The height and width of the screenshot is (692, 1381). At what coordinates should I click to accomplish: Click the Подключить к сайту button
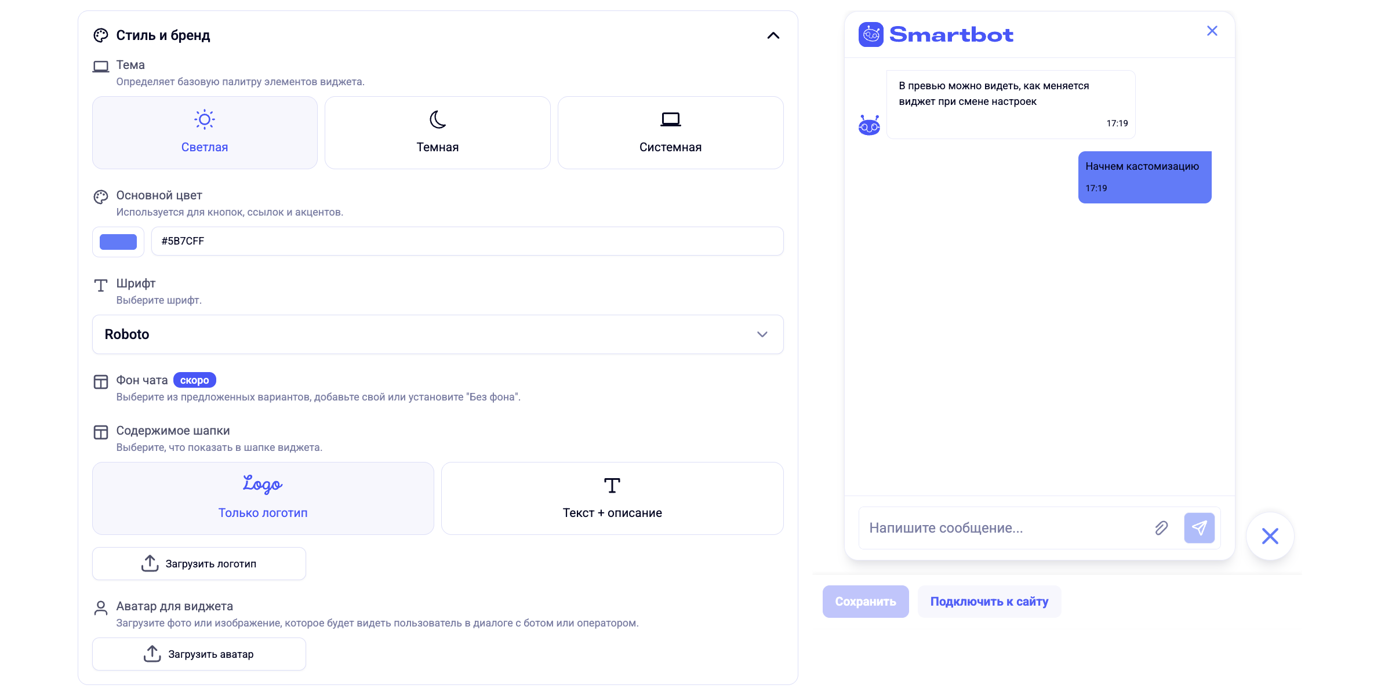coord(989,602)
